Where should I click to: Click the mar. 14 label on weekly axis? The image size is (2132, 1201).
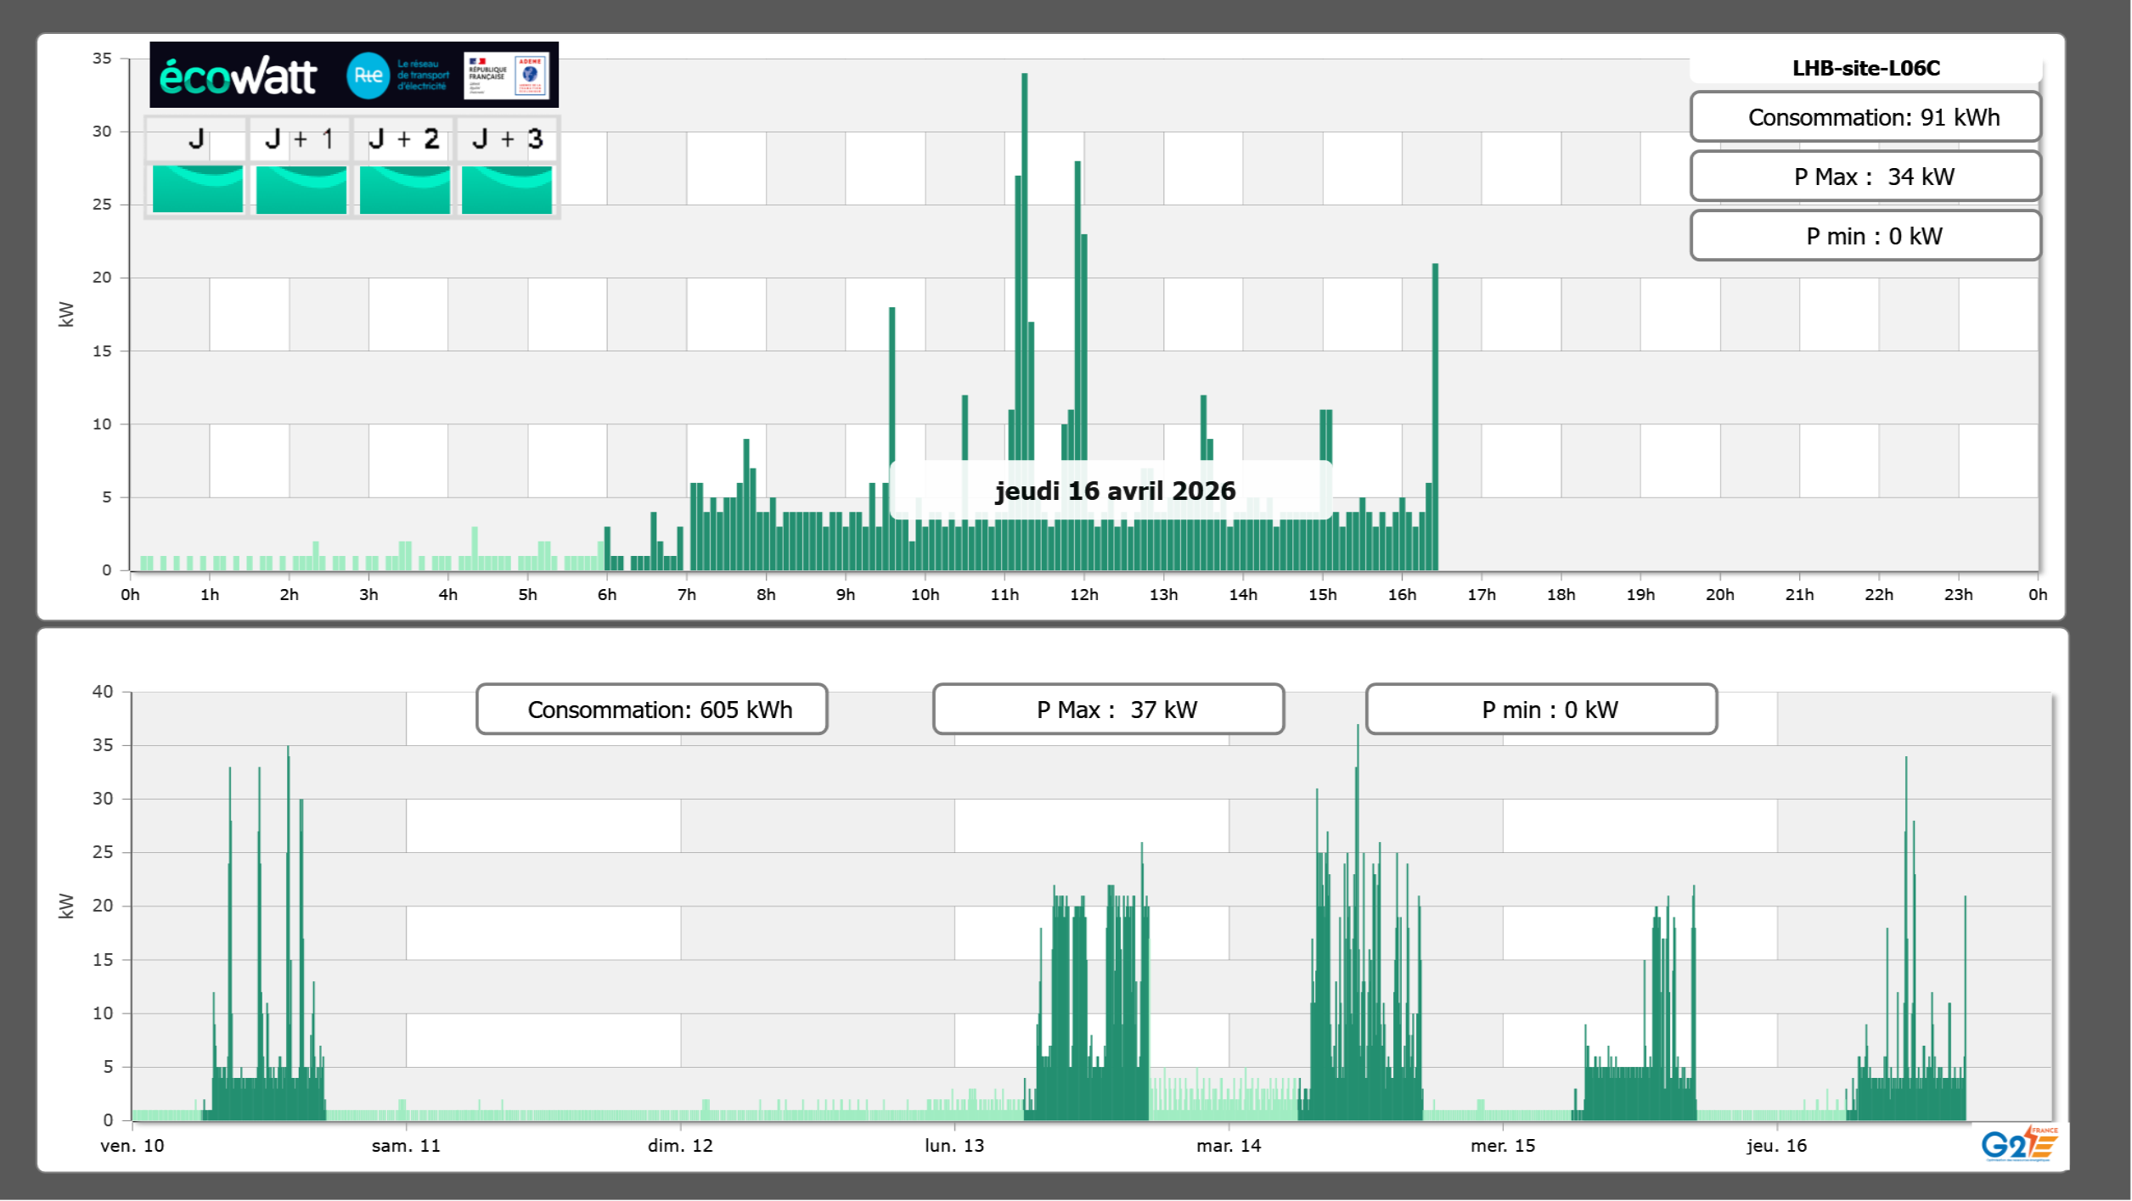(x=1229, y=1146)
